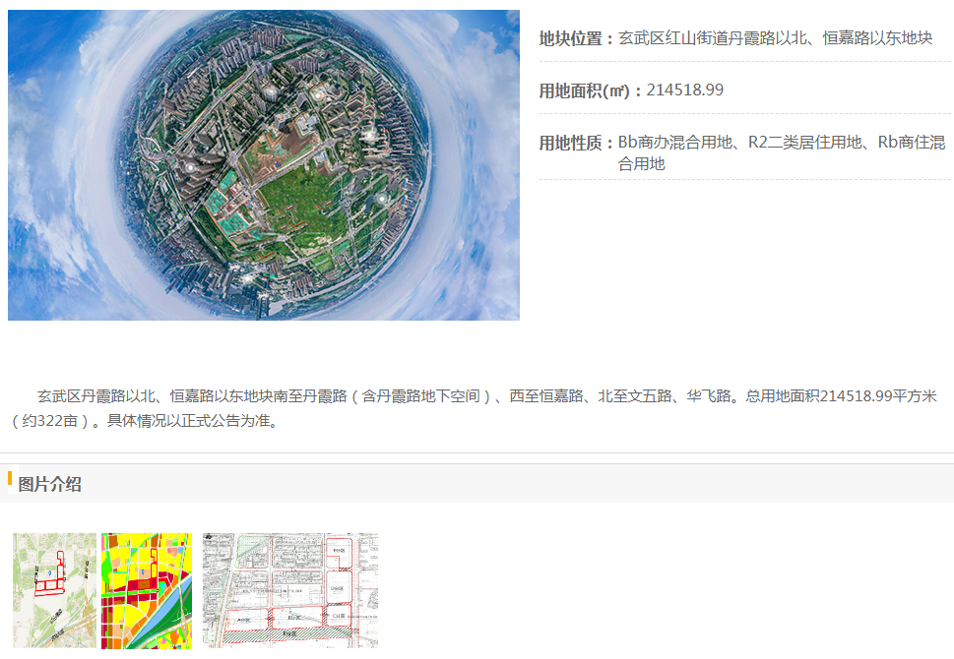Open the hotspot beside the small lake
This screenshot has height=659, width=954.
coord(382,199)
